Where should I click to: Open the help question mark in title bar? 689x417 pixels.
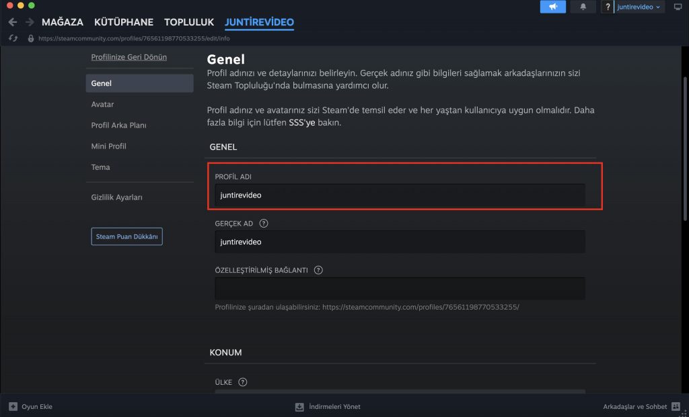pos(608,7)
